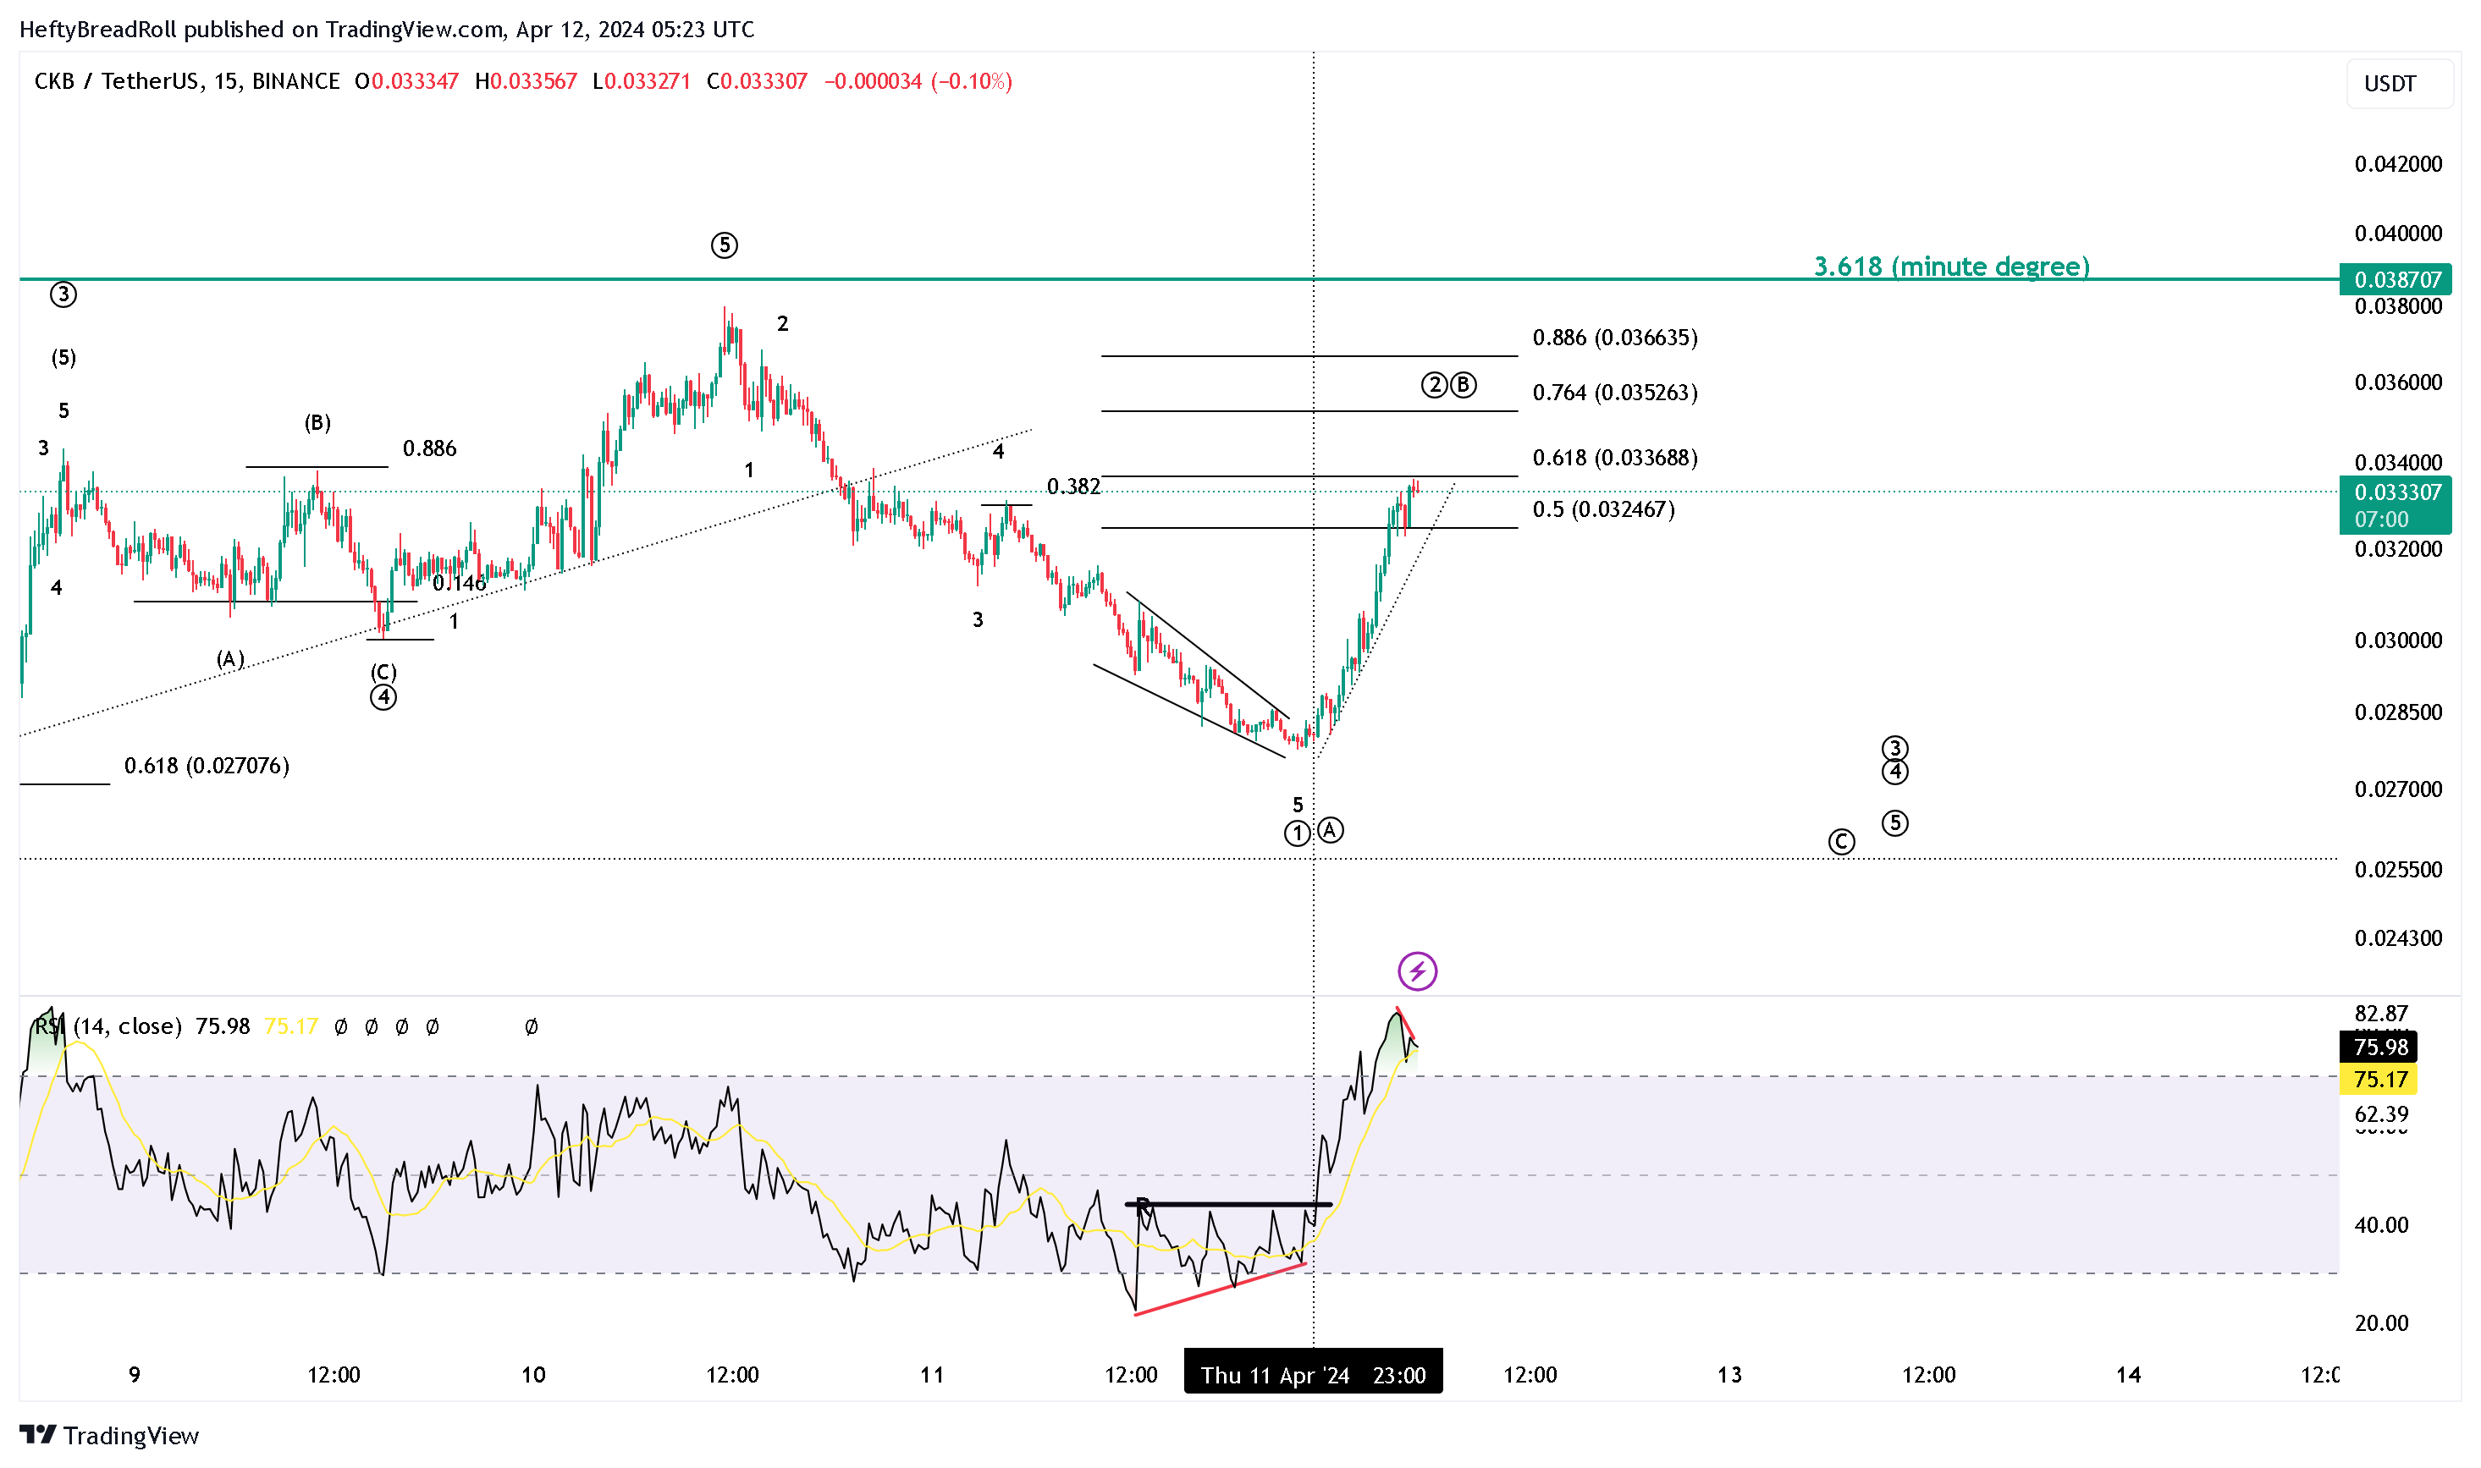Click the 0.025500 price axis label
Image resolution: width=2481 pixels, height=1468 pixels.
(x=2398, y=871)
